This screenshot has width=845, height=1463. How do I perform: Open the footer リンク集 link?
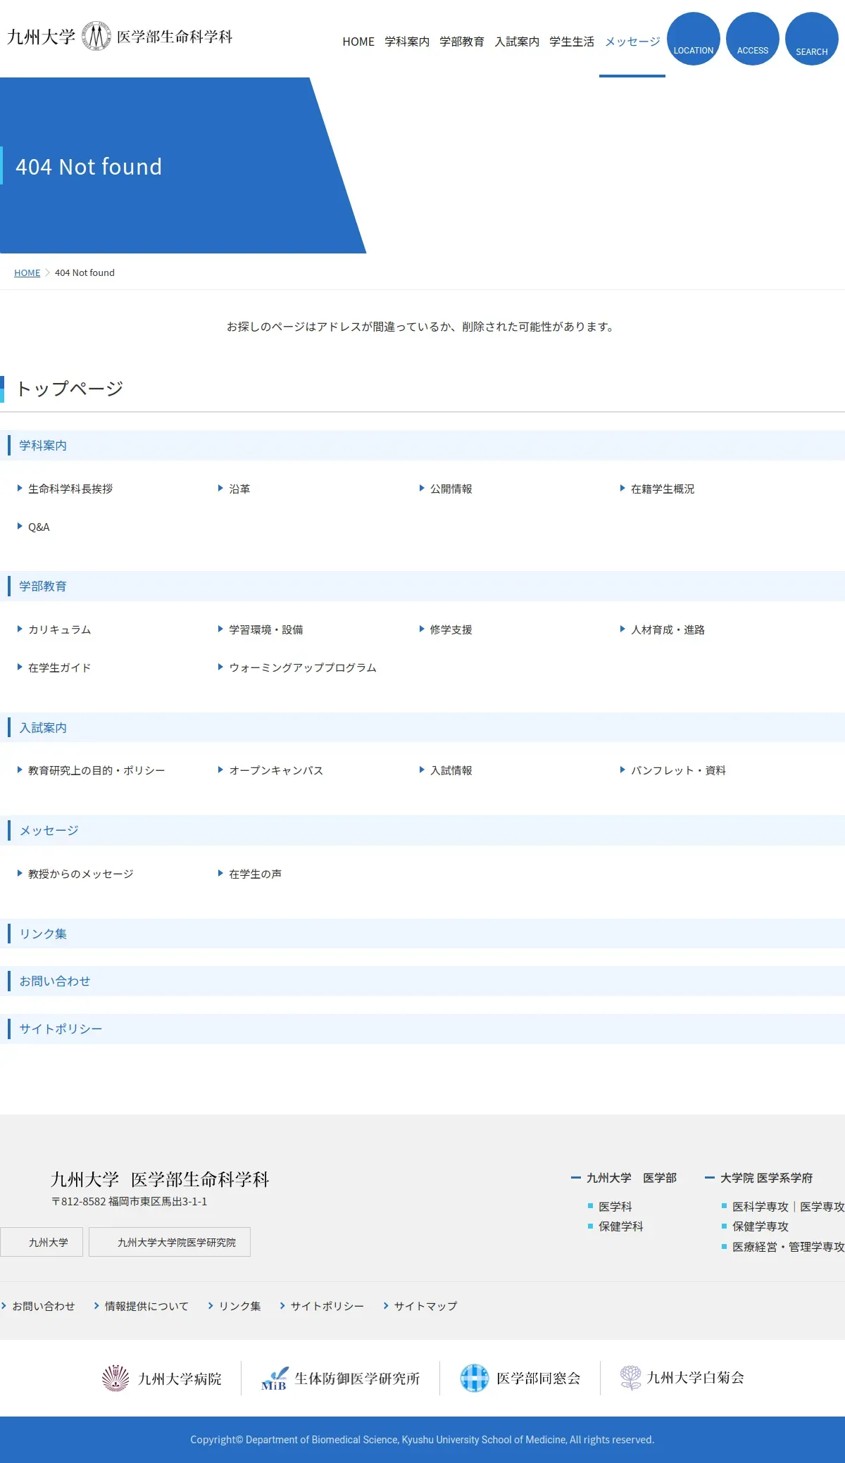240,1306
